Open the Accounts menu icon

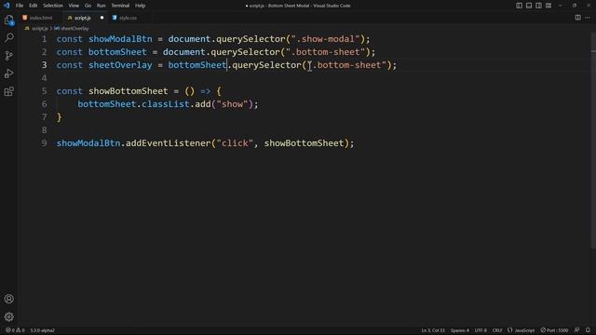(x=9, y=299)
